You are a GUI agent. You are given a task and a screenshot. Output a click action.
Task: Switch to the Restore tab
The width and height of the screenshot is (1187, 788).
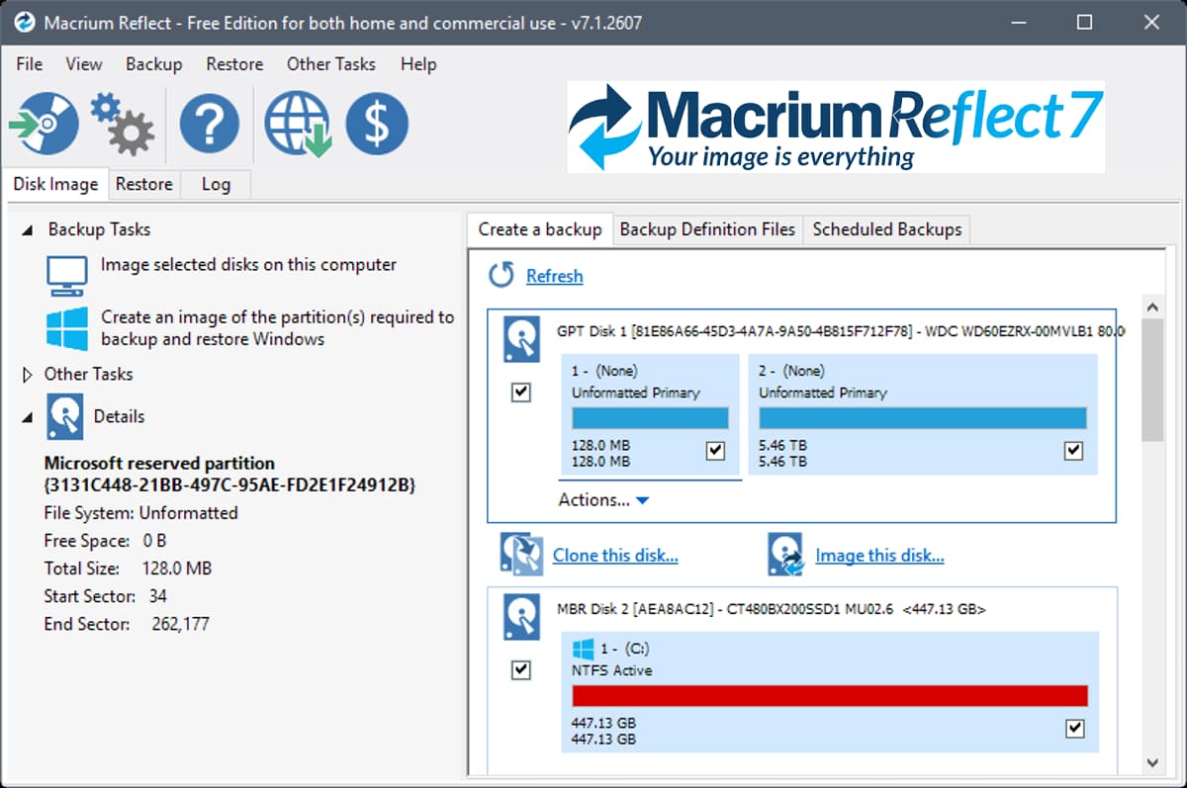coord(143,184)
